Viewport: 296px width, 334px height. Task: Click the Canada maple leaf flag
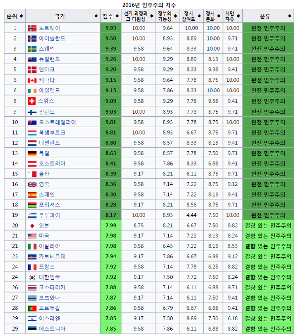pos(32,80)
